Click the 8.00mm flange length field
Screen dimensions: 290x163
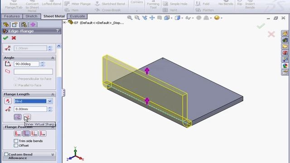pos(30,109)
